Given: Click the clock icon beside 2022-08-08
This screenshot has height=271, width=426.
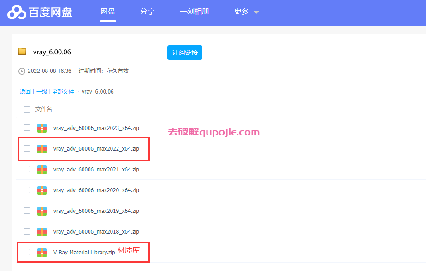Looking at the screenshot, I should click(x=22, y=71).
